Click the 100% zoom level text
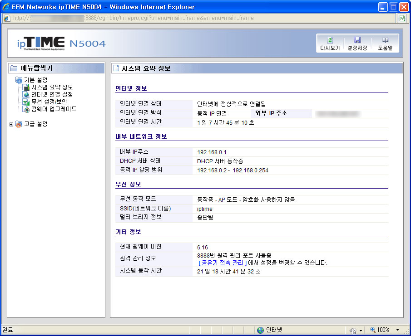 tap(383, 330)
